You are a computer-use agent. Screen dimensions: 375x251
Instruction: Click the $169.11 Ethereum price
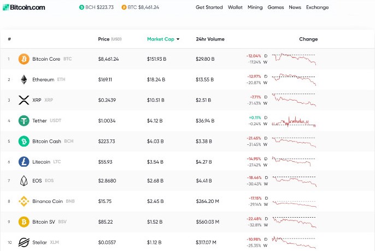click(105, 79)
